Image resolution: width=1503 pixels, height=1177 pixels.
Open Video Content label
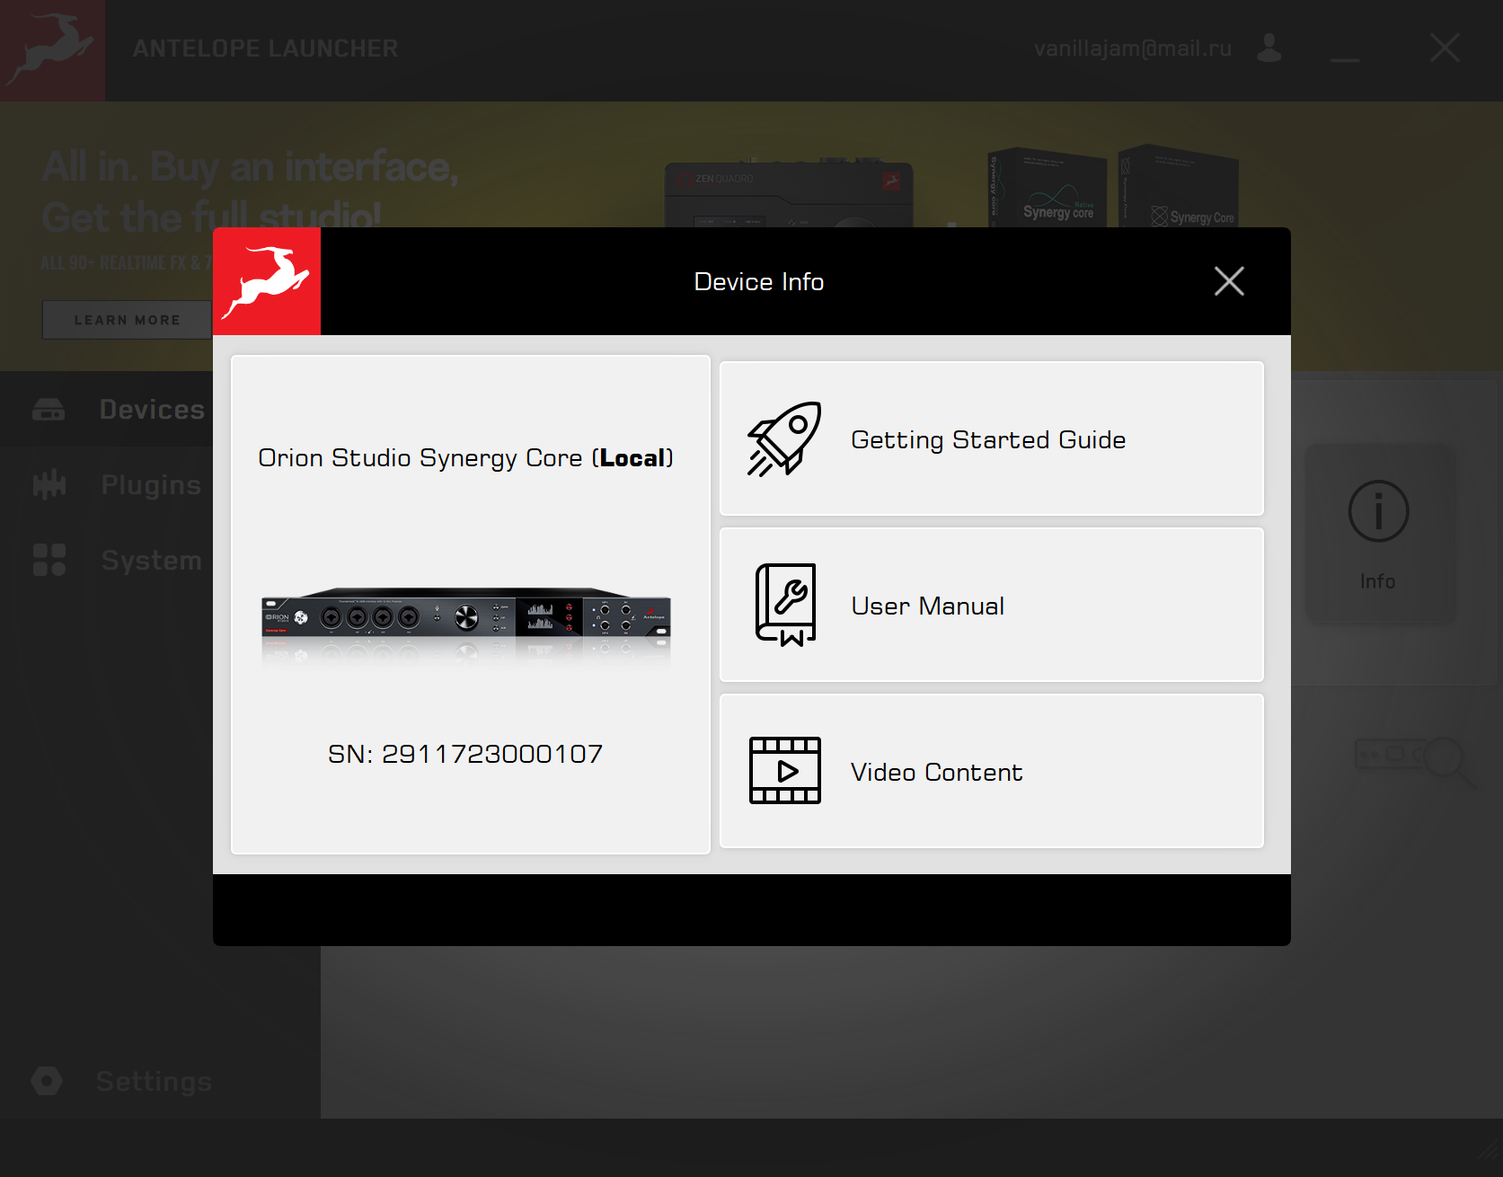click(x=936, y=773)
